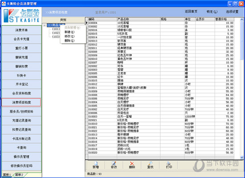Click the 普通价格 column header
Viewport: 245px width, 178px height.
225,19
